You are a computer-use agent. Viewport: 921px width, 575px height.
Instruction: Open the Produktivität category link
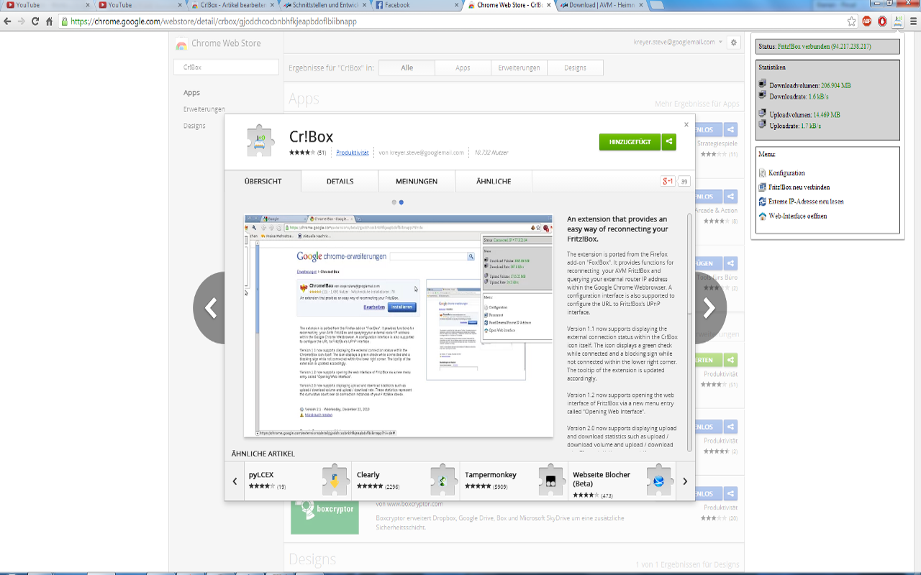point(353,153)
